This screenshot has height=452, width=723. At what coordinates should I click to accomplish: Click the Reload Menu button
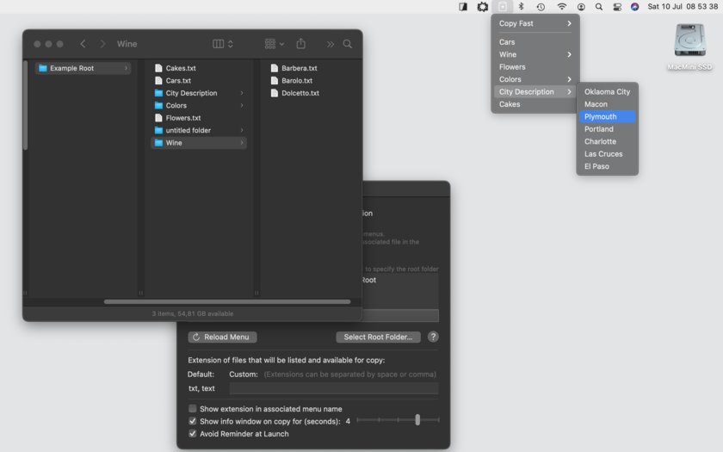[x=222, y=337]
